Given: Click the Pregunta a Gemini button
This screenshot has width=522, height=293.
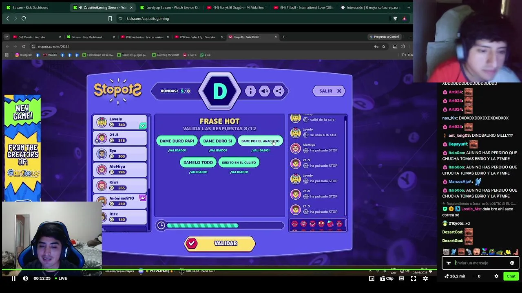Looking at the screenshot, I should [384, 37].
